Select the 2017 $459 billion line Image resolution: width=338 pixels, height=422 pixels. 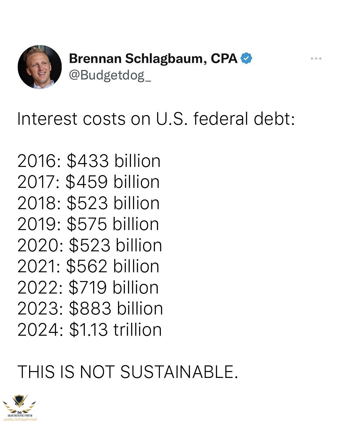click(89, 182)
